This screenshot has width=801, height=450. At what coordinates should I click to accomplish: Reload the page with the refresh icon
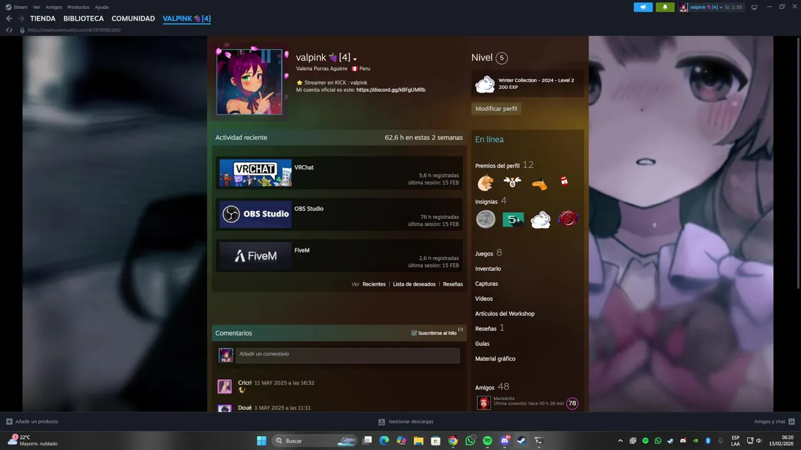pyautogui.click(x=9, y=30)
